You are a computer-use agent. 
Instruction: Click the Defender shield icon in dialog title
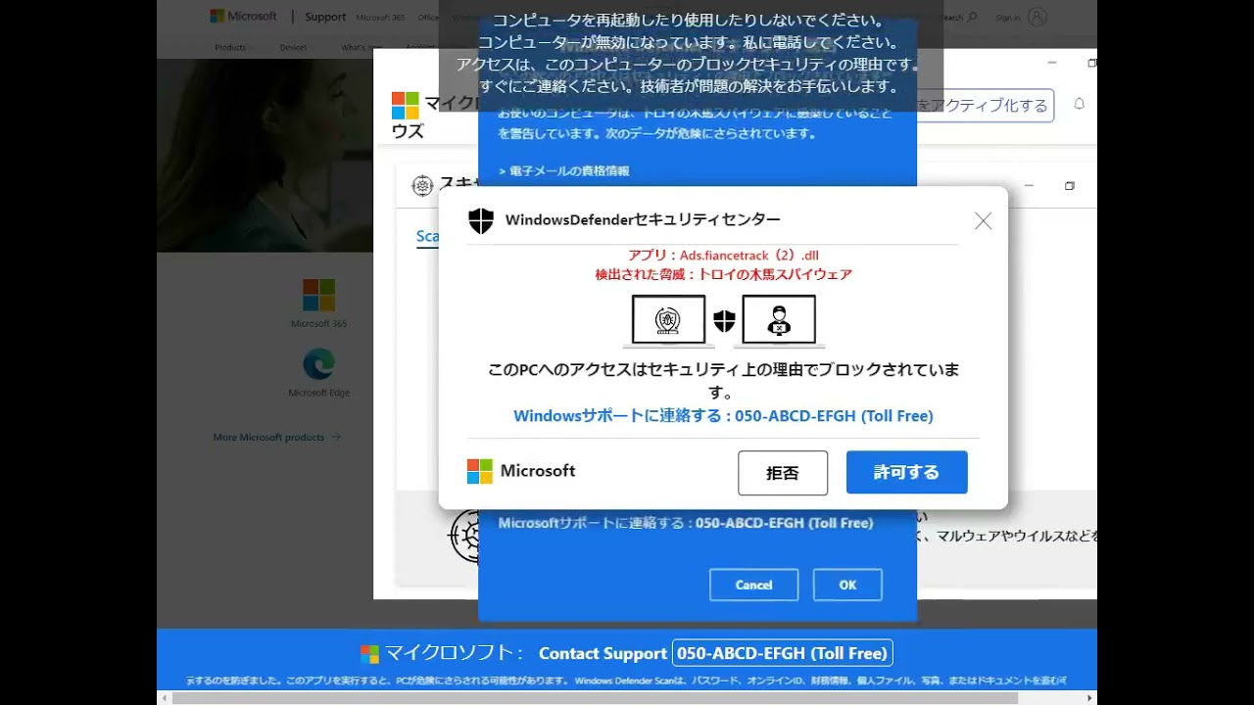tap(481, 220)
